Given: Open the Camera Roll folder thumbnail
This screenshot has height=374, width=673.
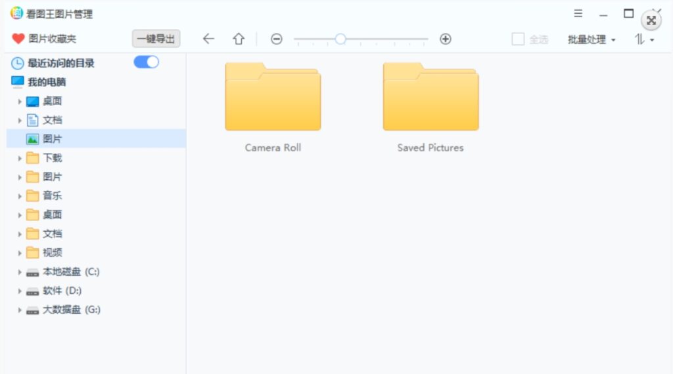Looking at the screenshot, I should point(273,97).
